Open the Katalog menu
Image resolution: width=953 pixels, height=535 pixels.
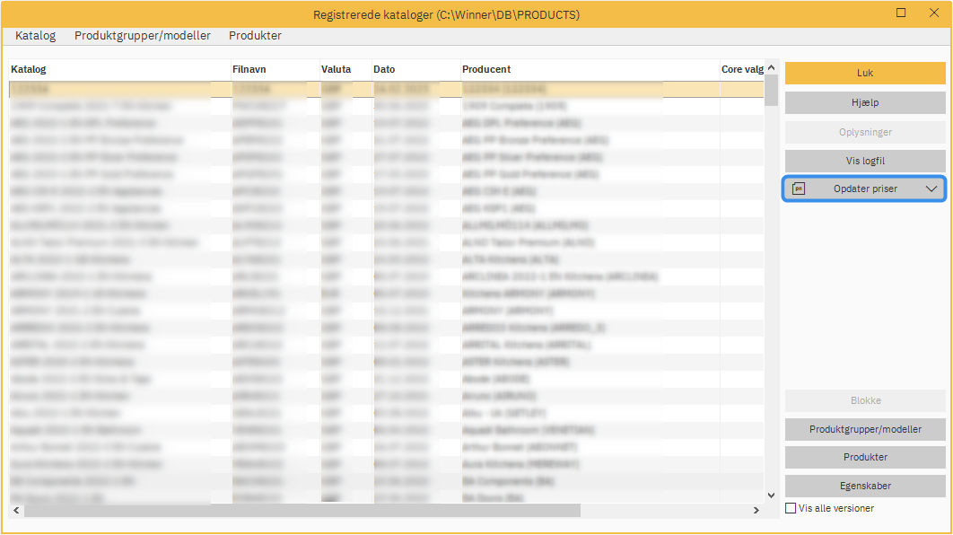tap(35, 35)
